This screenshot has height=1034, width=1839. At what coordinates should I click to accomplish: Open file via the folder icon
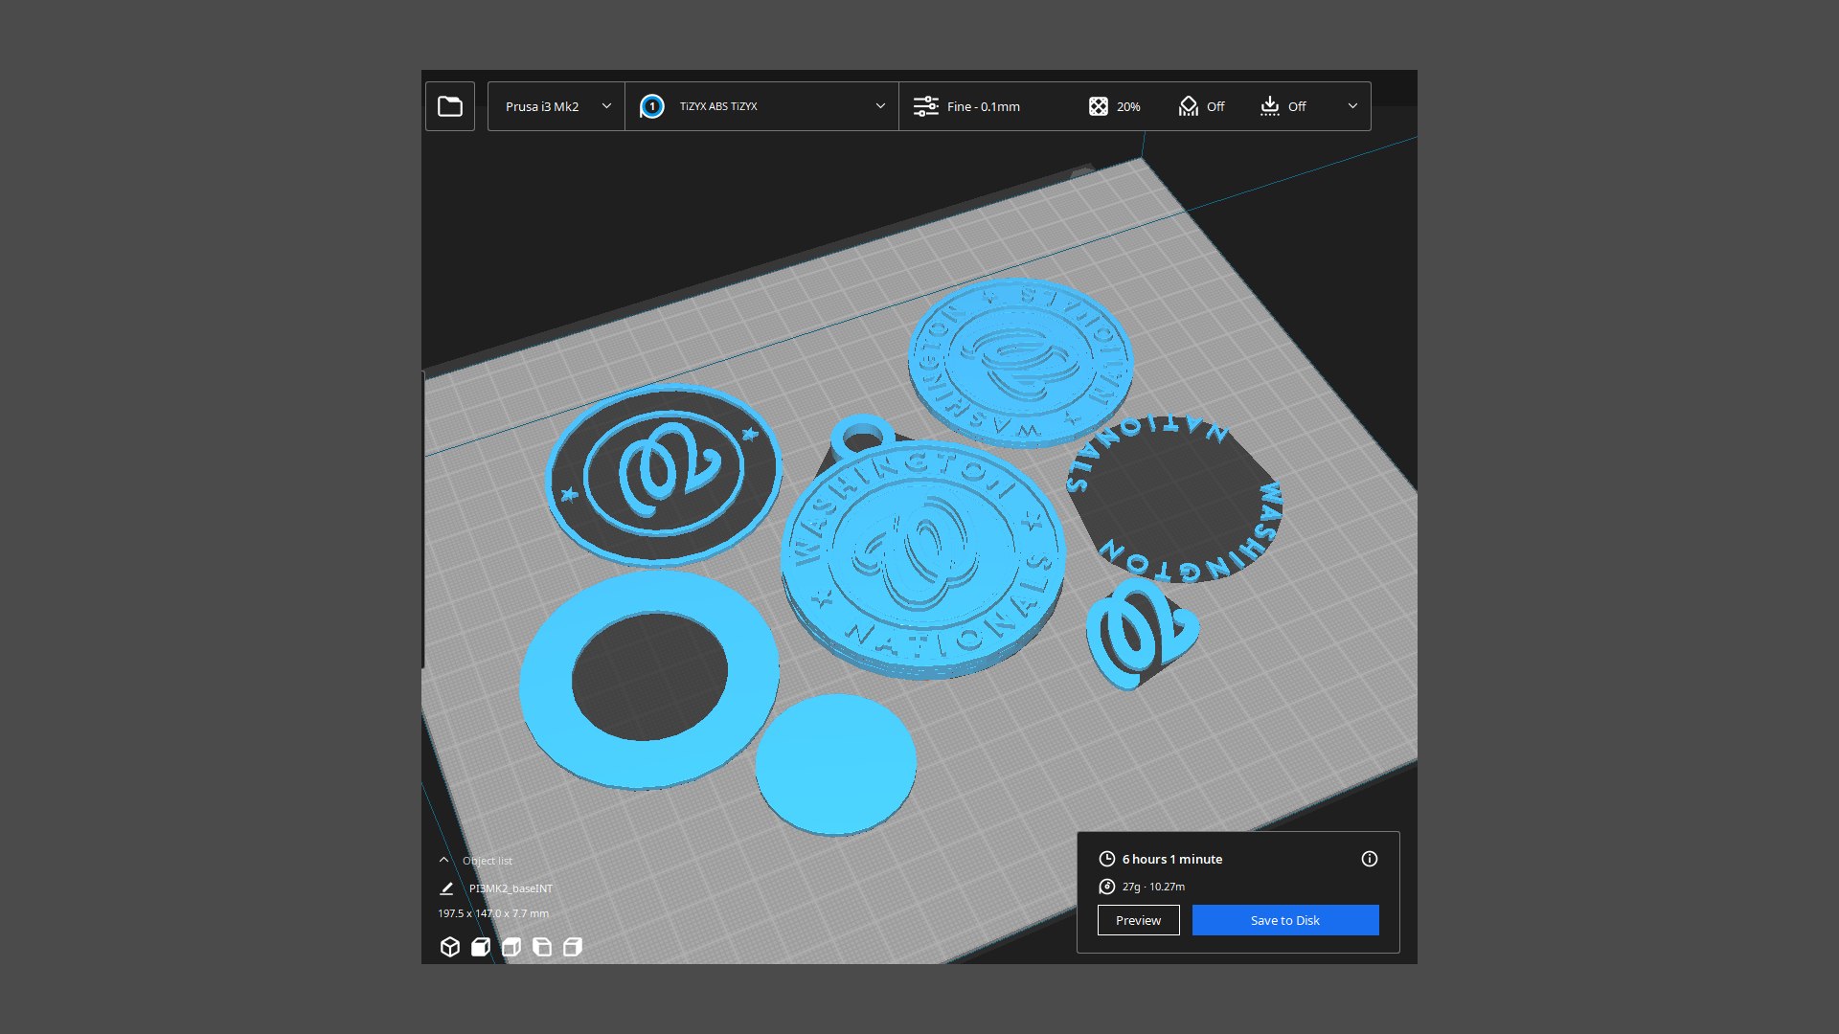[450, 106]
